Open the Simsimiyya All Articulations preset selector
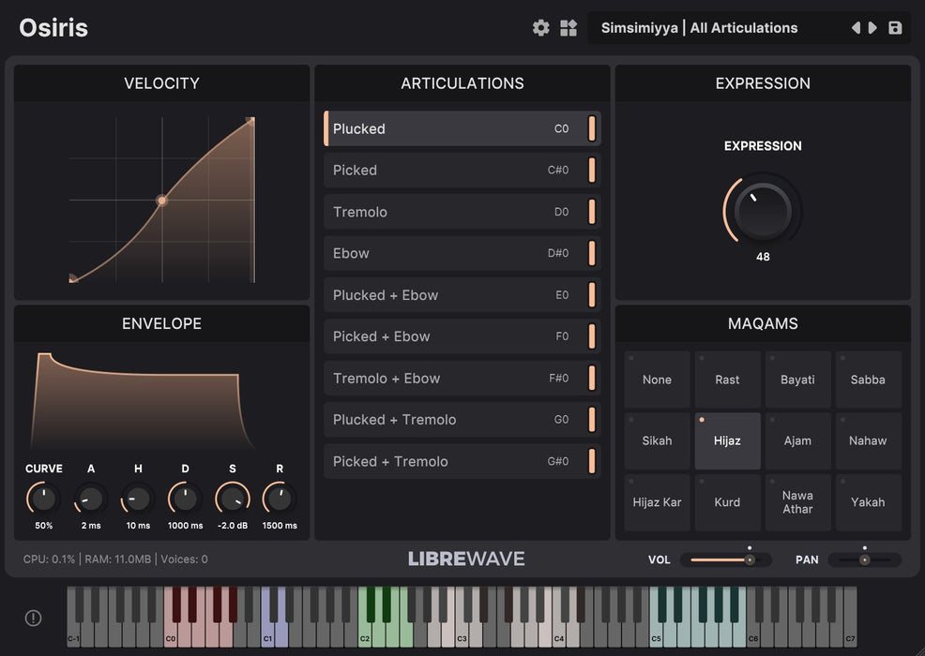This screenshot has width=925, height=656. tap(699, 28)
